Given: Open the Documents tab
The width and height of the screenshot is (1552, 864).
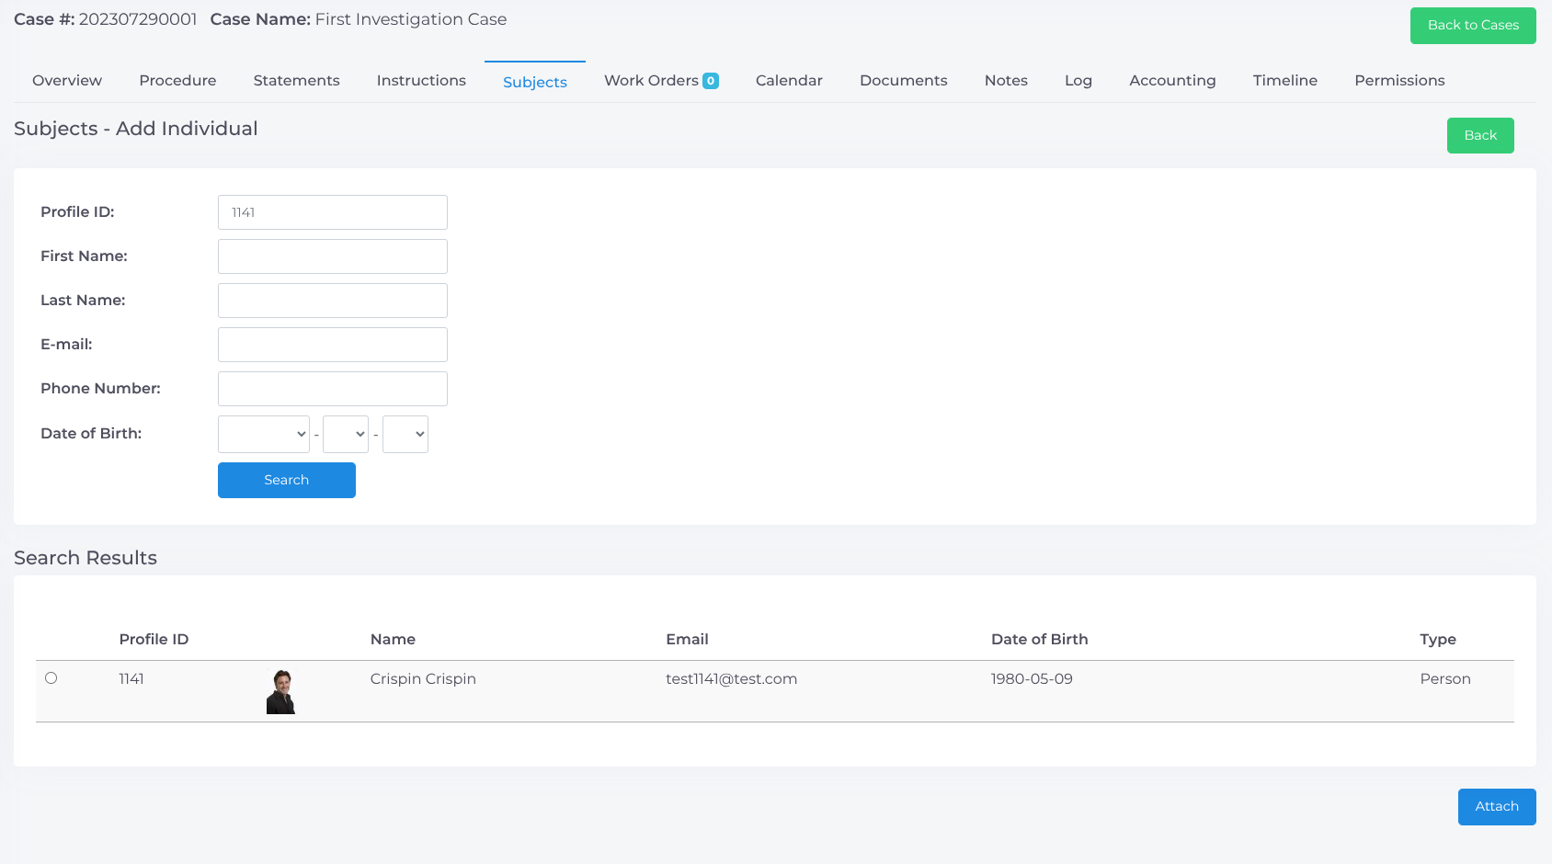Looking at the screenshot, I should 904,81.
